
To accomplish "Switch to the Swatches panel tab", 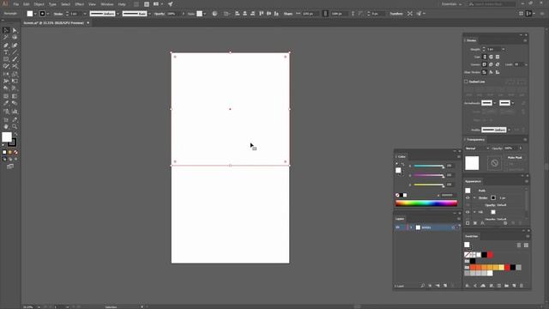I will coord(471,237).
